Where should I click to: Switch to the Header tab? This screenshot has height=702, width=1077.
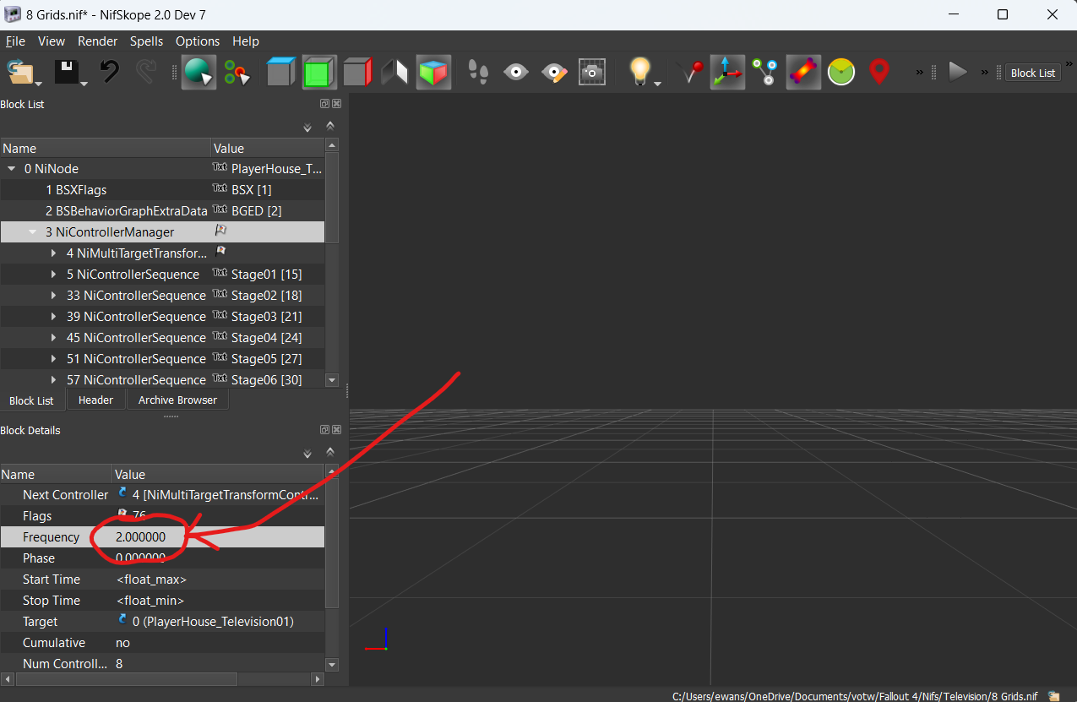[x=95, y=400]
